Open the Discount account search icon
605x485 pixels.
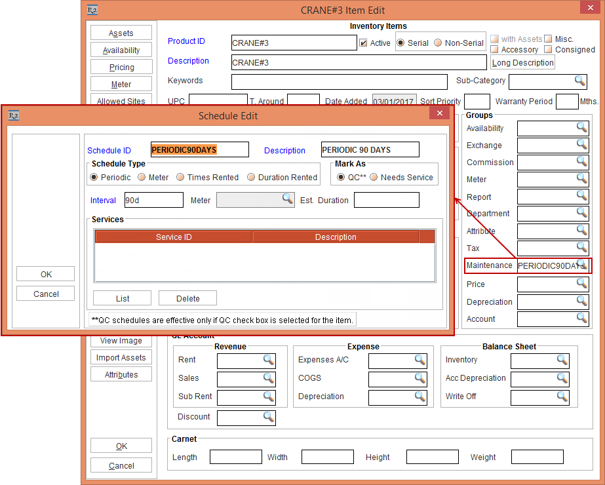269,417
